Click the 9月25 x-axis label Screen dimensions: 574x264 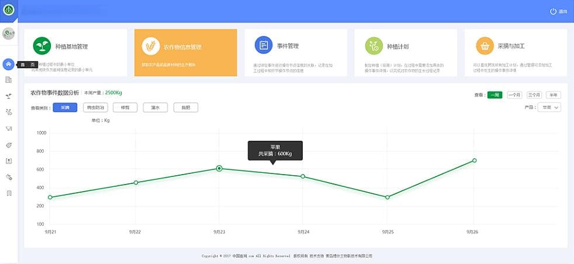(388, 232)
